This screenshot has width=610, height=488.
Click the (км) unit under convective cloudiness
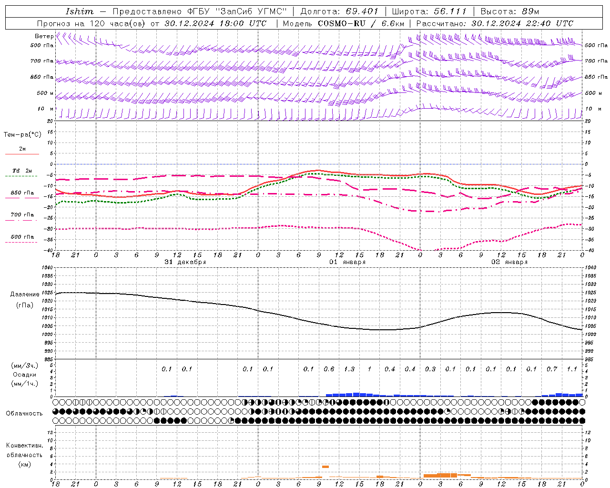[x=24, y=464]
